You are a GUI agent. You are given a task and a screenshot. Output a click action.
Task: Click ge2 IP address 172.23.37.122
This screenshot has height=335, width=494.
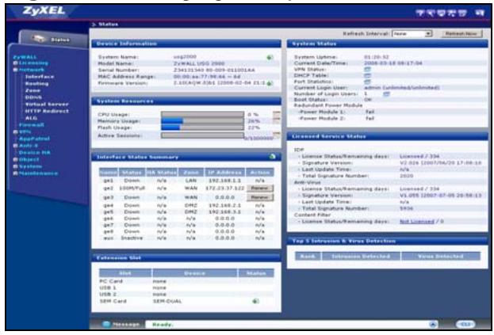click(225, 188)
